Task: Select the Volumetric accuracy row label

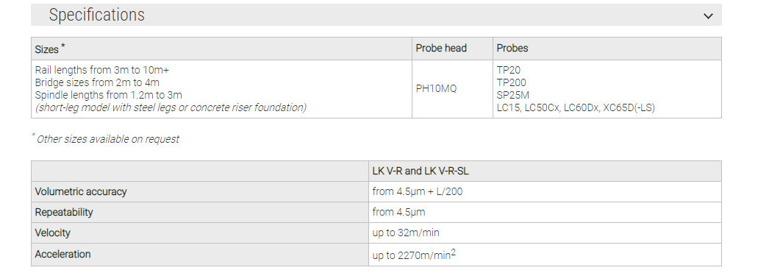Action: click(80, 191)
